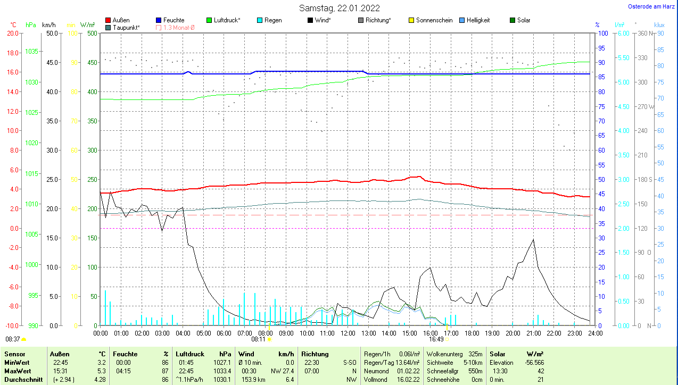The width and height of the screenshot is (678, 385).
Task: Click the gray Richtung legend square
Action: 361,20
